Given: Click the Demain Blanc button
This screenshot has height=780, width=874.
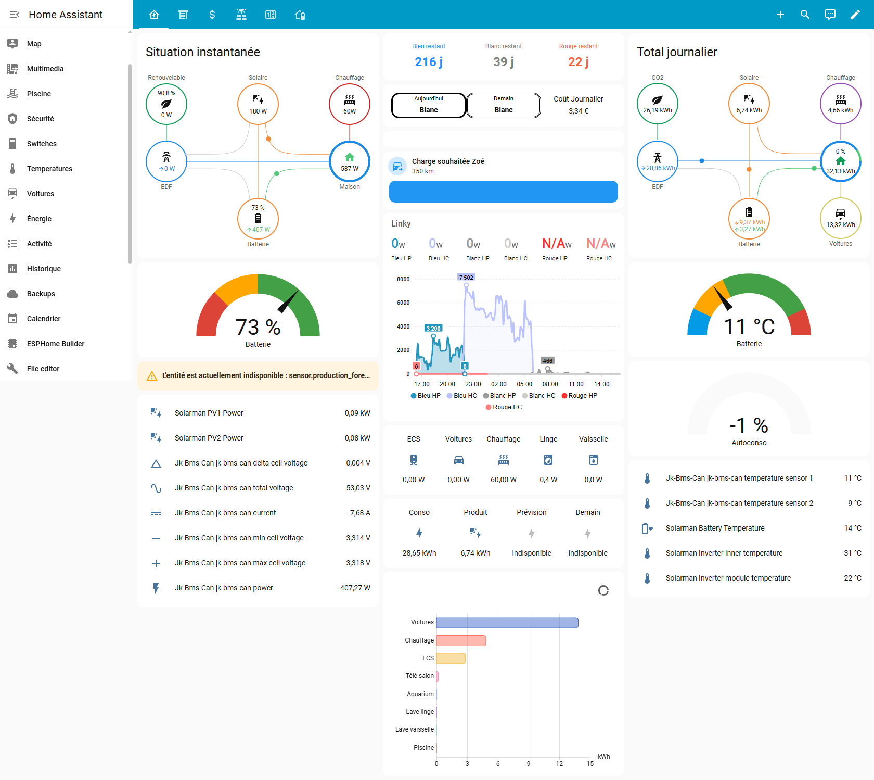Looking at the screenshot, I should 503,105.
